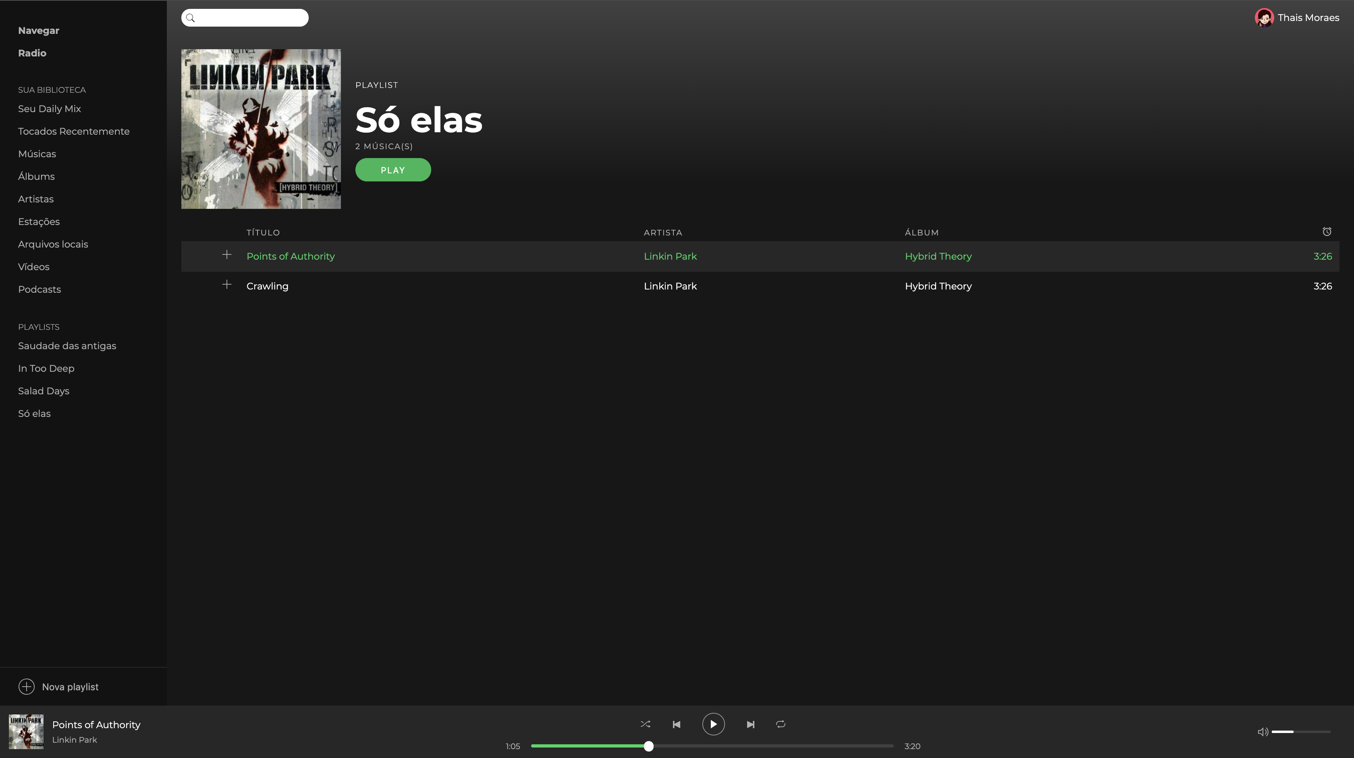This screenshot has height=758, width=1354.
Task: Click plus icon next to Points of Authority
Action: click(226, 255)
